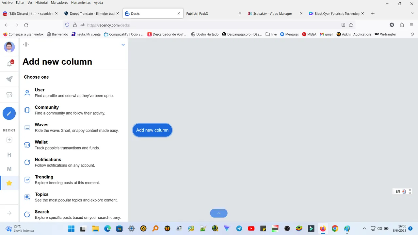Open the Firefox hamburger application menu
This screenshot has width=418, height=235.
[411, 25]
